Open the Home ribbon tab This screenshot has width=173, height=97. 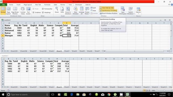click(11, 5)
